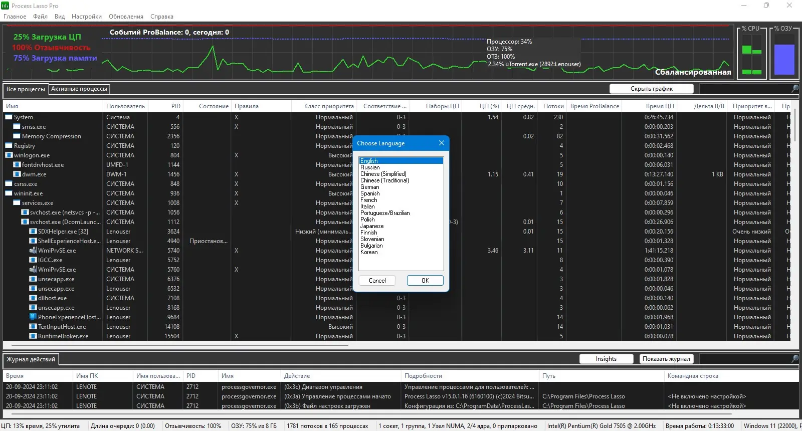
Task: Click the Время работы status bar entry
Action: 700,426
